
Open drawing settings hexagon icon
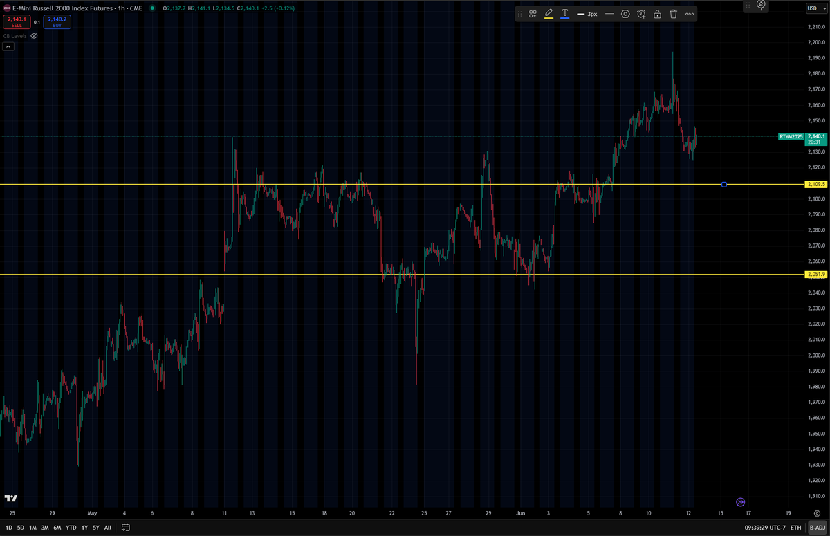point(625,14)
